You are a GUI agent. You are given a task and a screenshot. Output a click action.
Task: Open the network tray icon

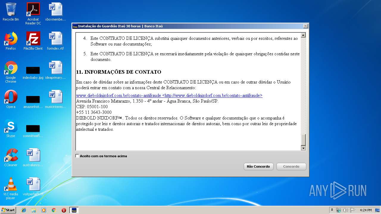(x=338, y=210)
